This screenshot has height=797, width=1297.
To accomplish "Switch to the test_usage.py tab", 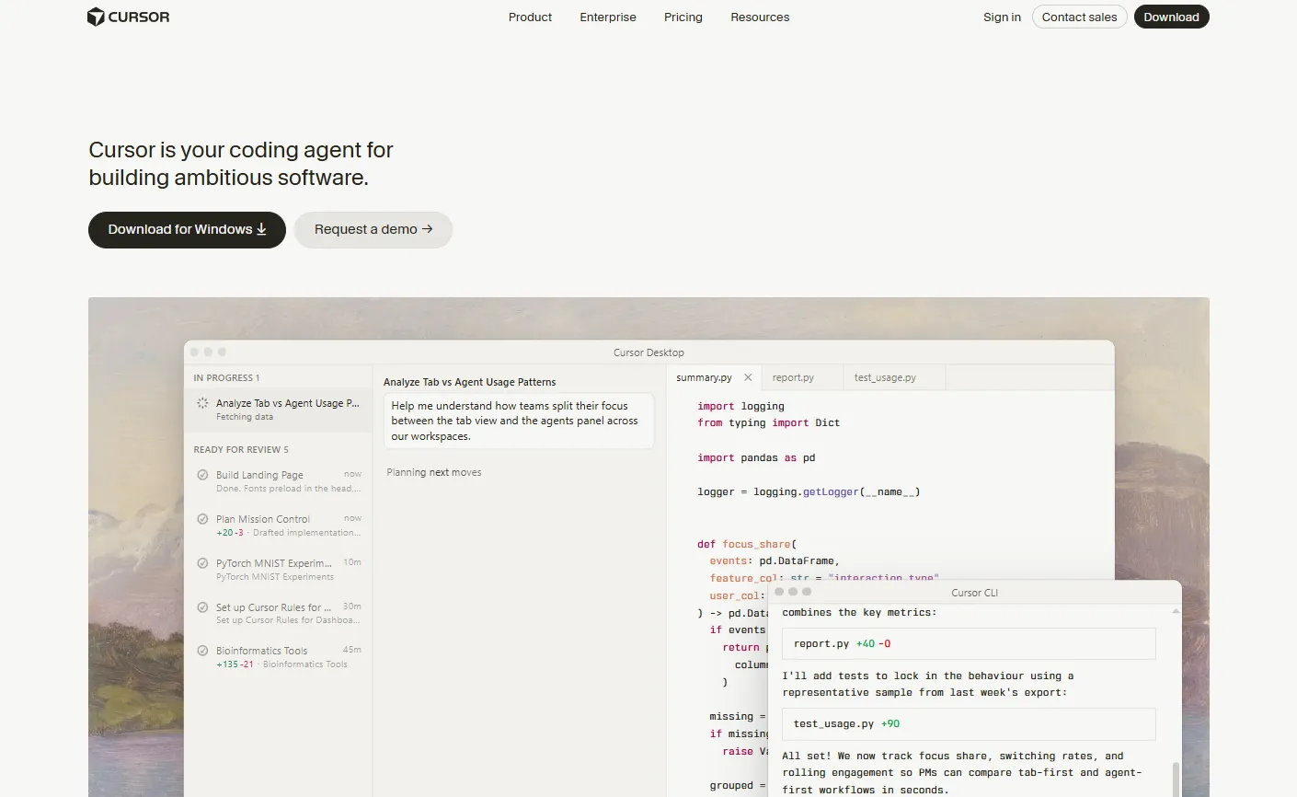I will [x=894, y=377].
